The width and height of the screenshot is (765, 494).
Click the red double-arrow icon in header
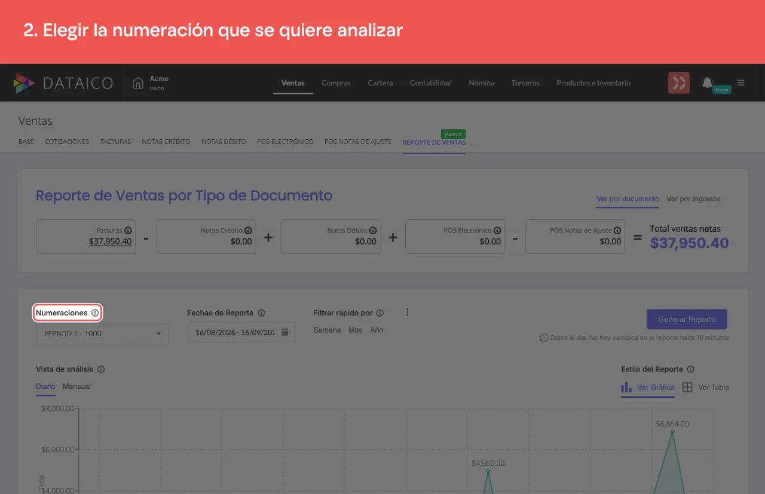tap(679, 83)
